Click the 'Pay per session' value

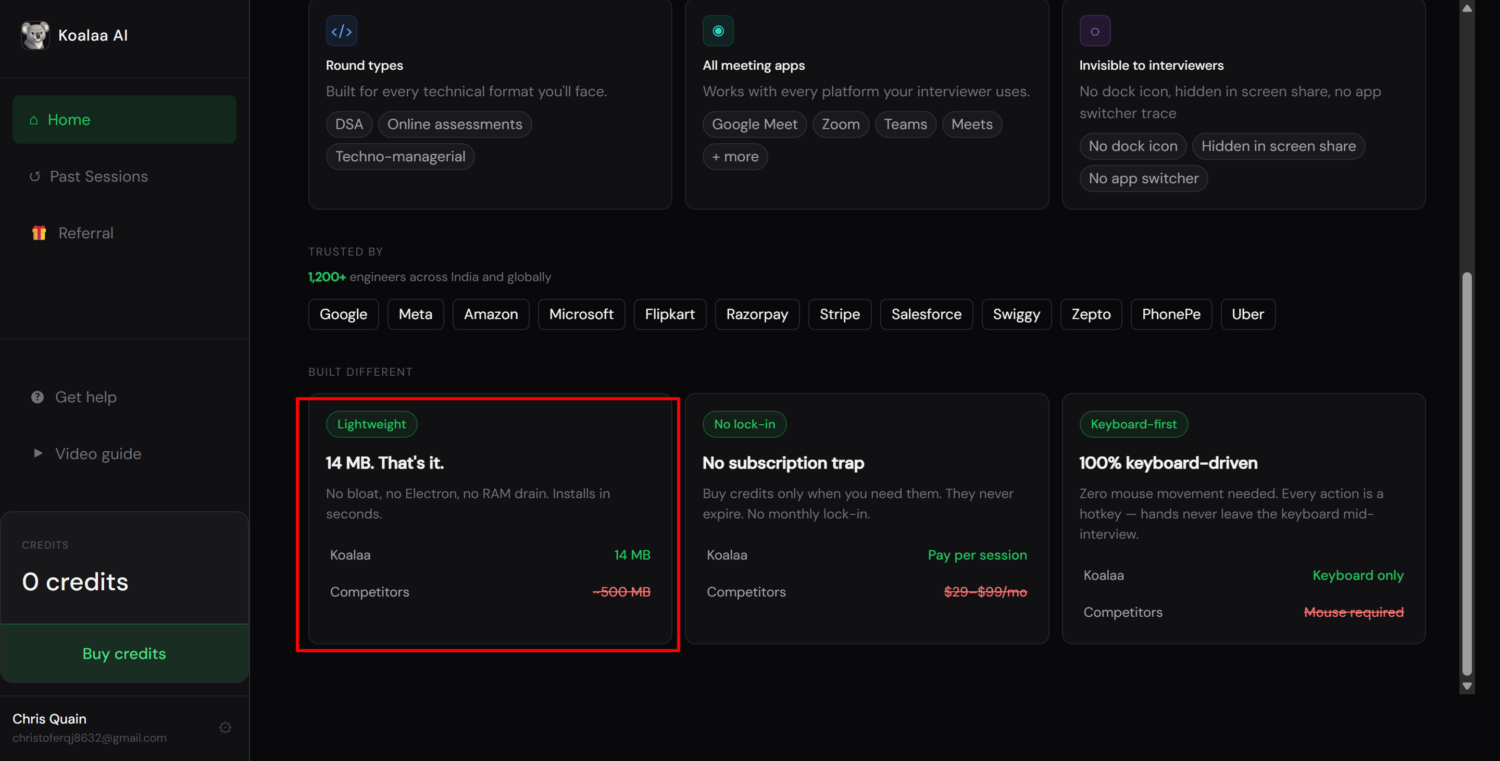tap(977, 555)
